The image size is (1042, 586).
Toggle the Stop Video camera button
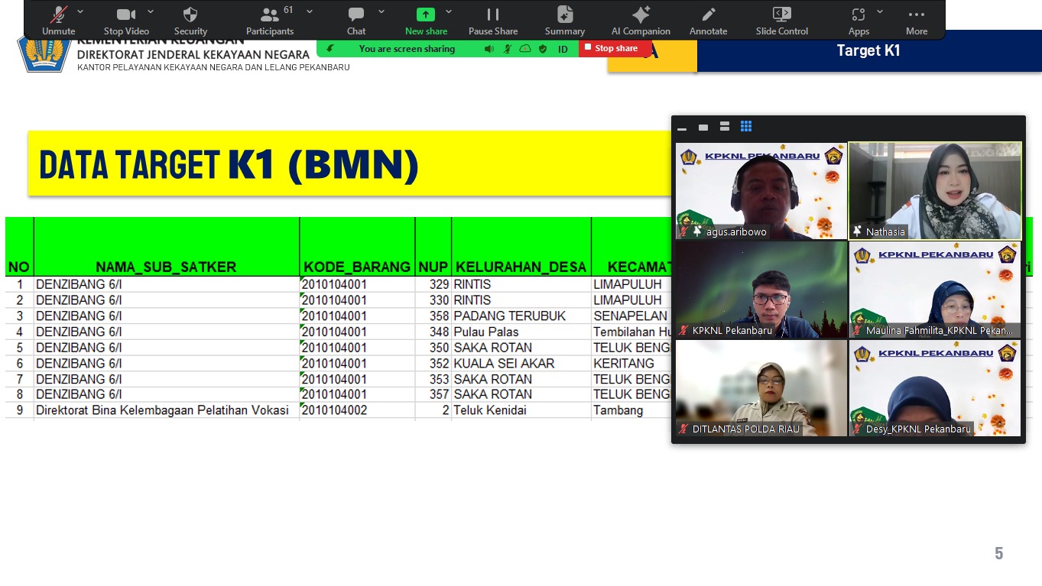click(126, 20)
